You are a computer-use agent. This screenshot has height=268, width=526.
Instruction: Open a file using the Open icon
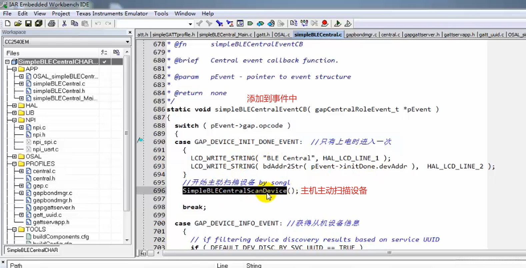(x=18, y=23)
